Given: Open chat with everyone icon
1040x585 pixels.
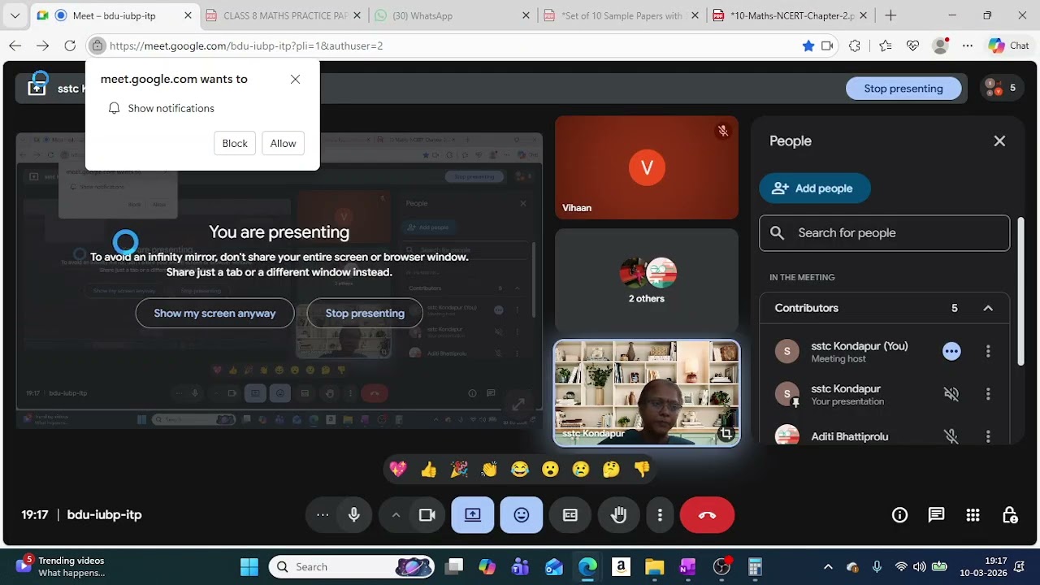Looking at the screenshot, I should coord(936,515).
